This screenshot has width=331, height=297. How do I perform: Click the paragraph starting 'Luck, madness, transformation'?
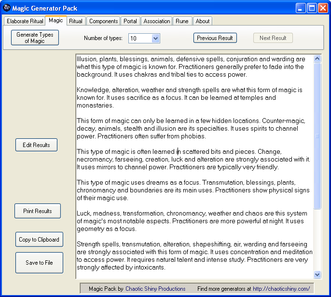coord(192,221)
